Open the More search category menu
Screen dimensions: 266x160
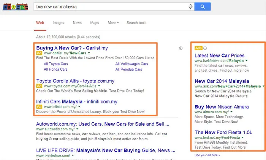click(113, 23)
